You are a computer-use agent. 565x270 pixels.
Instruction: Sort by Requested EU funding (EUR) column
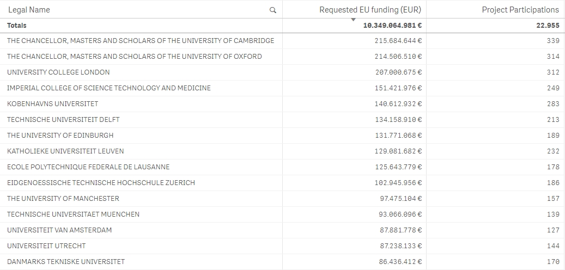370,10
